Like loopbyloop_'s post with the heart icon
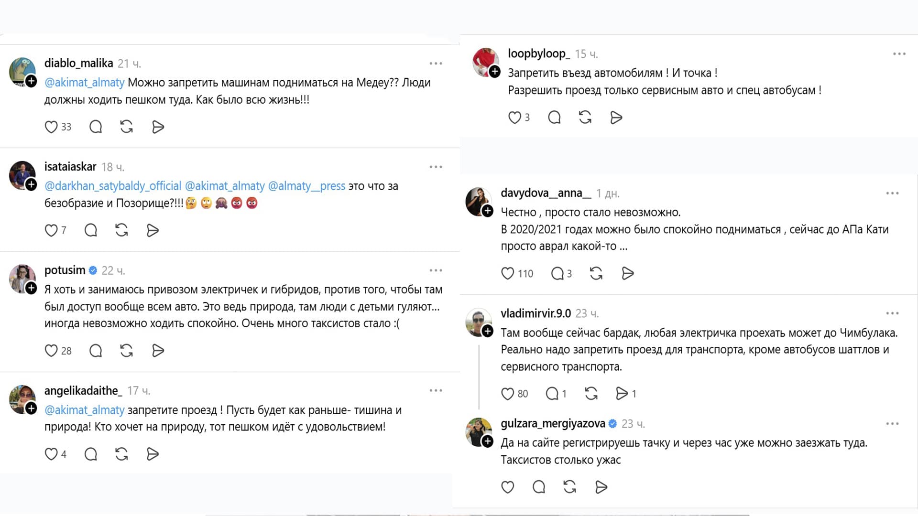Image resolution: width=918 pixels, height=516 pixels. click(514, 118)
